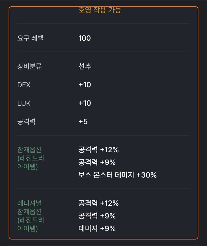Screen dimensions: 207x246
Task: Click the DEX +10 value
Action: 85,85
